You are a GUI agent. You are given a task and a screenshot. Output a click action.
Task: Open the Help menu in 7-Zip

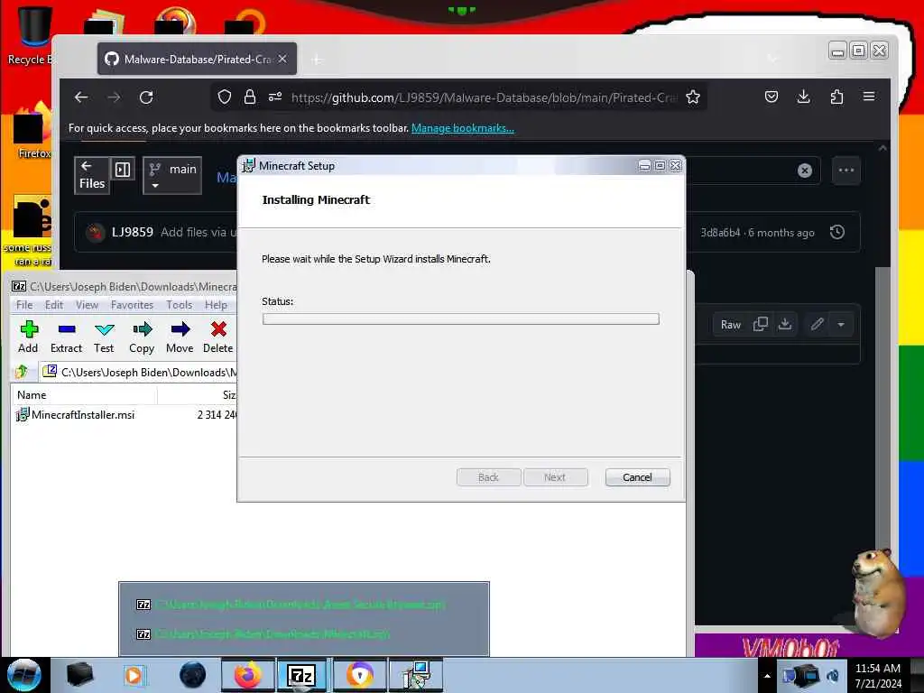pyautogui.click(x=216, y=305)
